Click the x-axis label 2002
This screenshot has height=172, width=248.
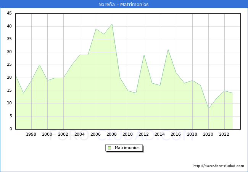point(63,134)
